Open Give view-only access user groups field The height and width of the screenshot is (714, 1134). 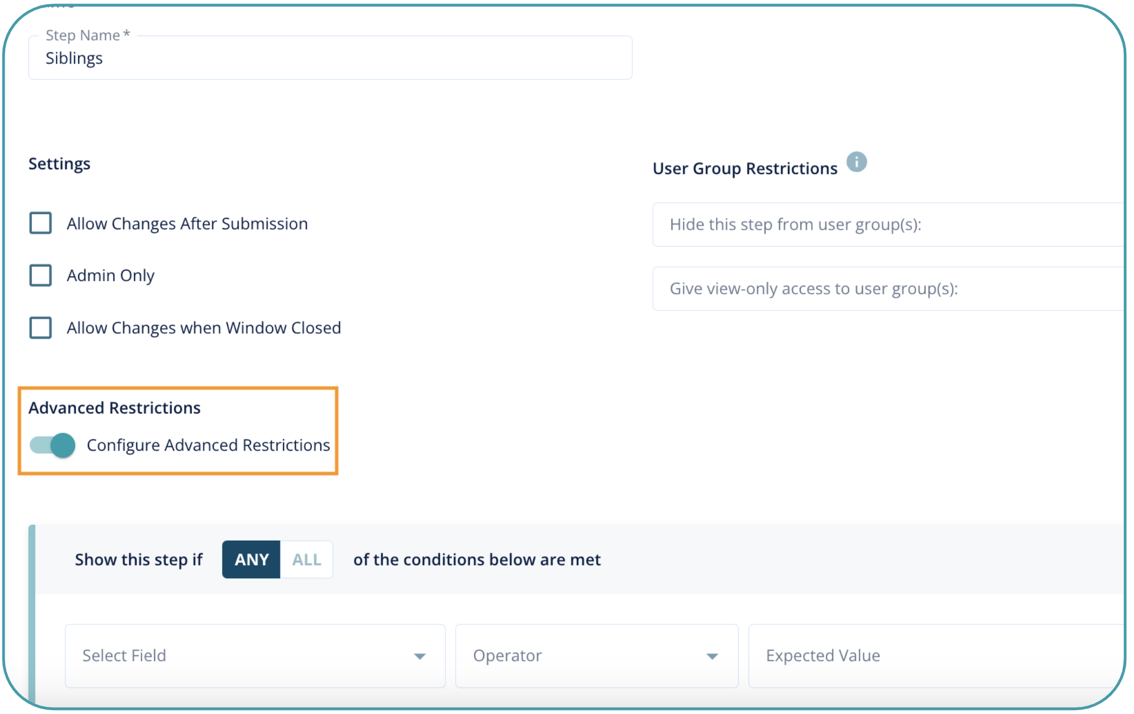coord(887,289)
